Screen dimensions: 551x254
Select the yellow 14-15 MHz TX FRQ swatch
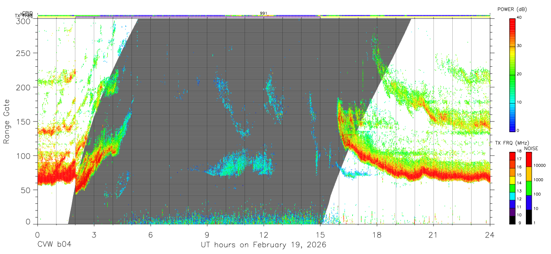[x=512, y=179]
